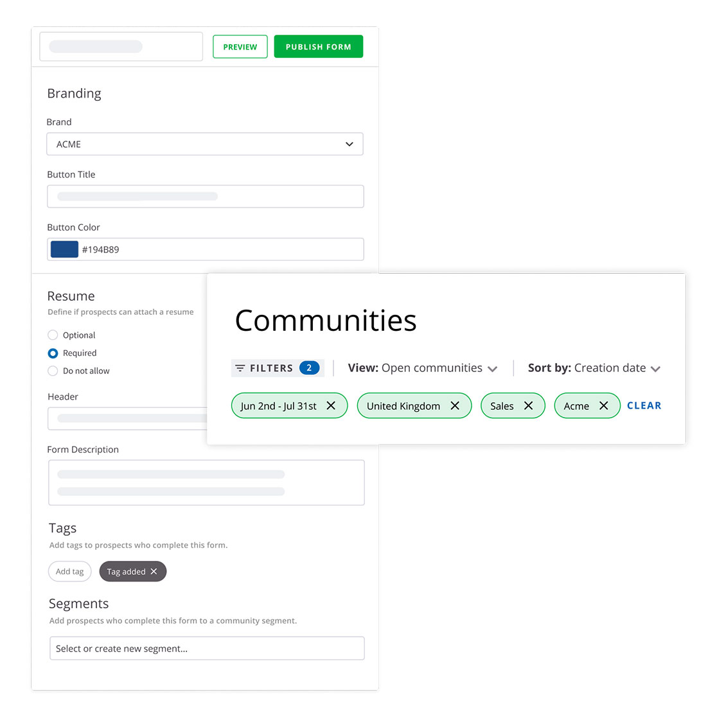Viewport: 717px width, 717px height.
Task: Click the Preview button
Action: click(240, 47)
